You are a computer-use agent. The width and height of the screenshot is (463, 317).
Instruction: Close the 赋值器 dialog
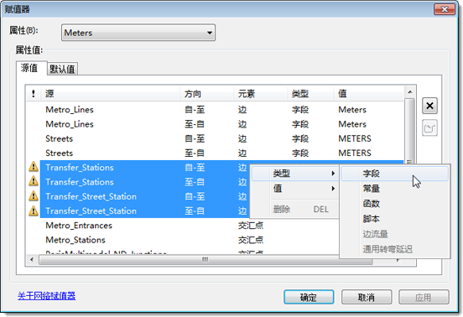pyautogui.click(x=445, y=9)
